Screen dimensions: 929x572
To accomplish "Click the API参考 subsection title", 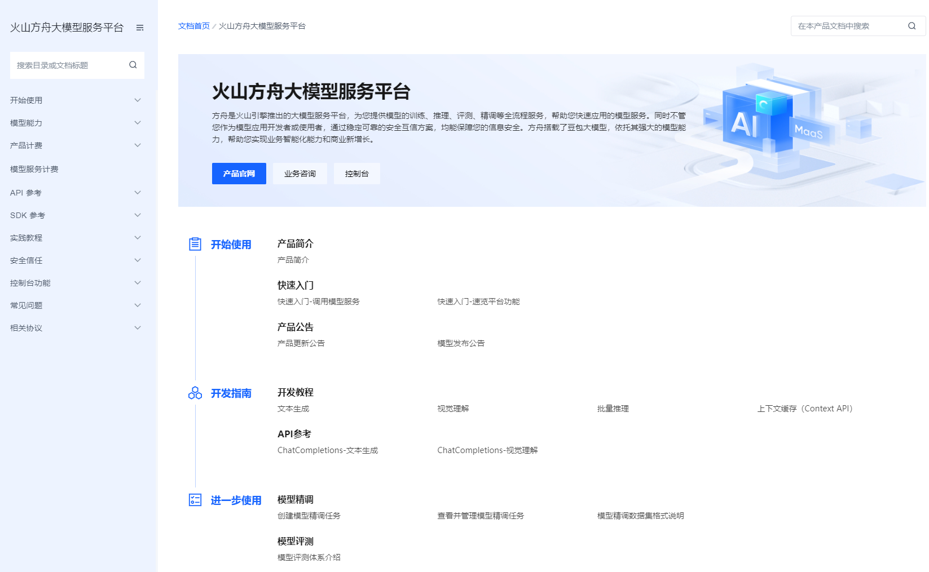I will click(x=294, y=434).
